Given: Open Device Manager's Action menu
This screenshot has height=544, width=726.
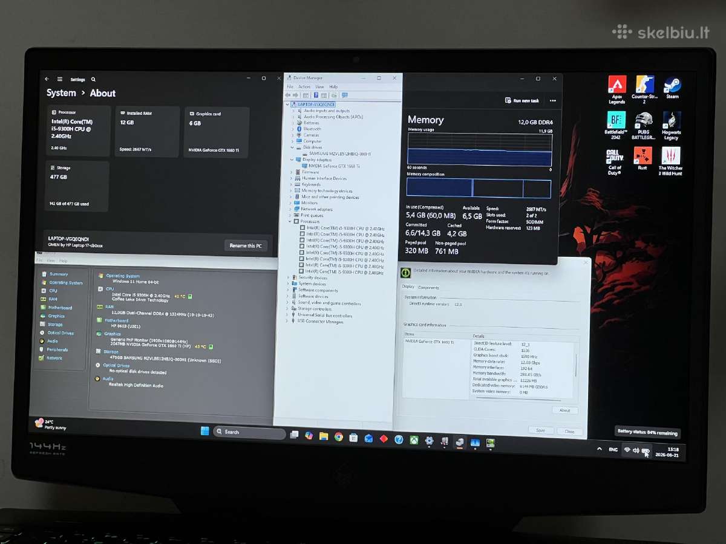Looking at the screenshot, I should 304,87.
